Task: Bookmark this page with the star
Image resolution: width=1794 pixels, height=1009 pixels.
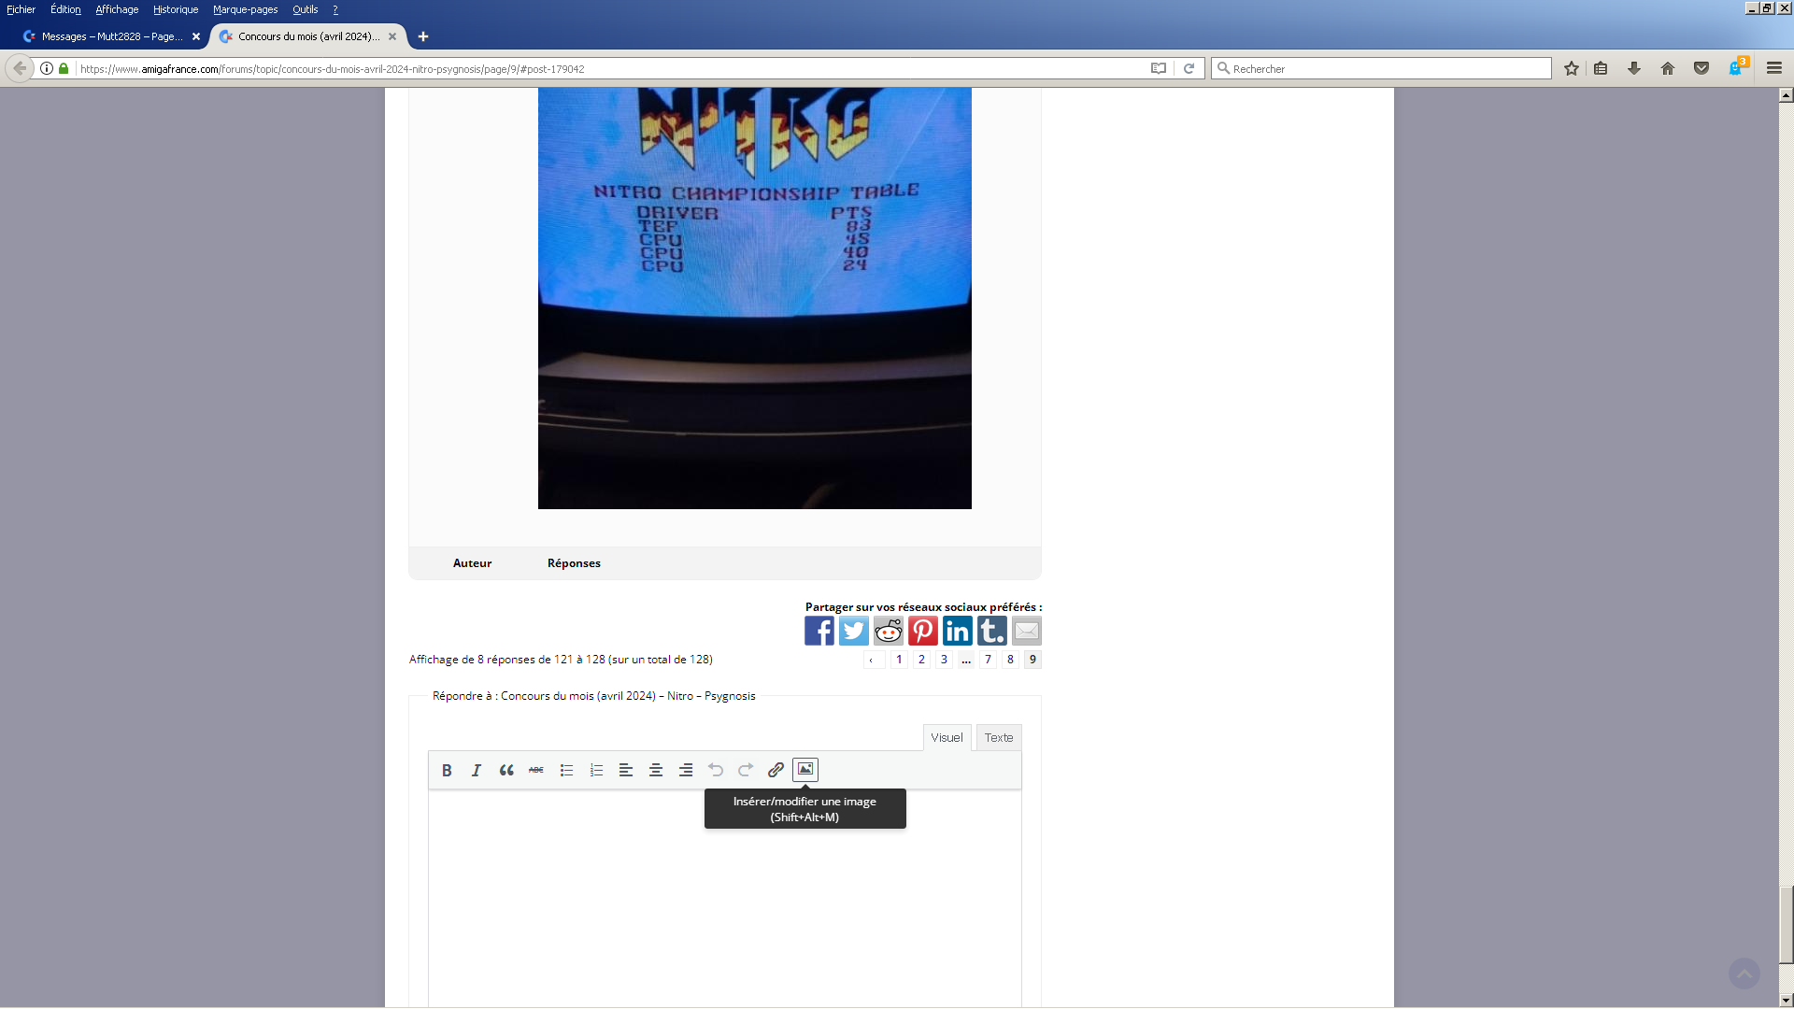Action: click(1572, 68)
